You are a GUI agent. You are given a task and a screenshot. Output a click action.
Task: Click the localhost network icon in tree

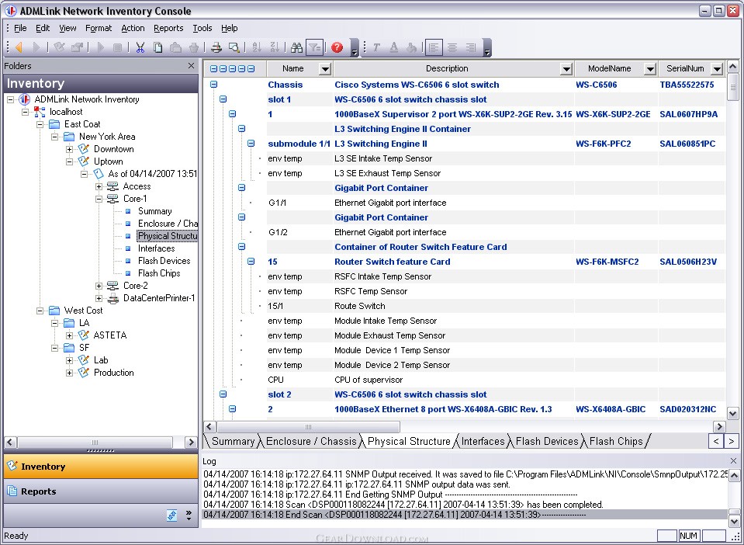pos(40,112)
